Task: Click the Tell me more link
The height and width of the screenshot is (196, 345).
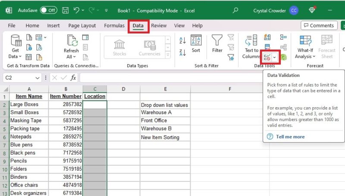Action: pos(290,137)
